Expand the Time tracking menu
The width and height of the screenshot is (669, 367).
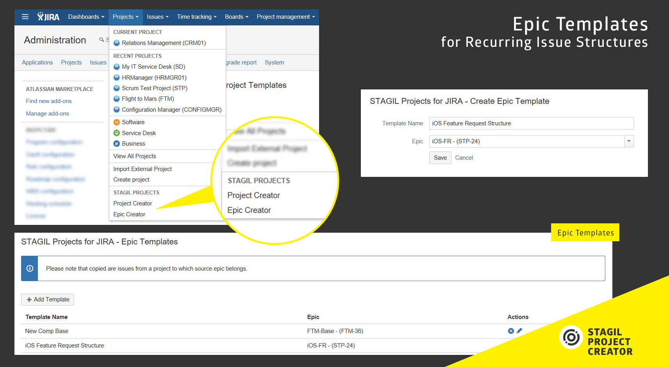pos(197,17)
